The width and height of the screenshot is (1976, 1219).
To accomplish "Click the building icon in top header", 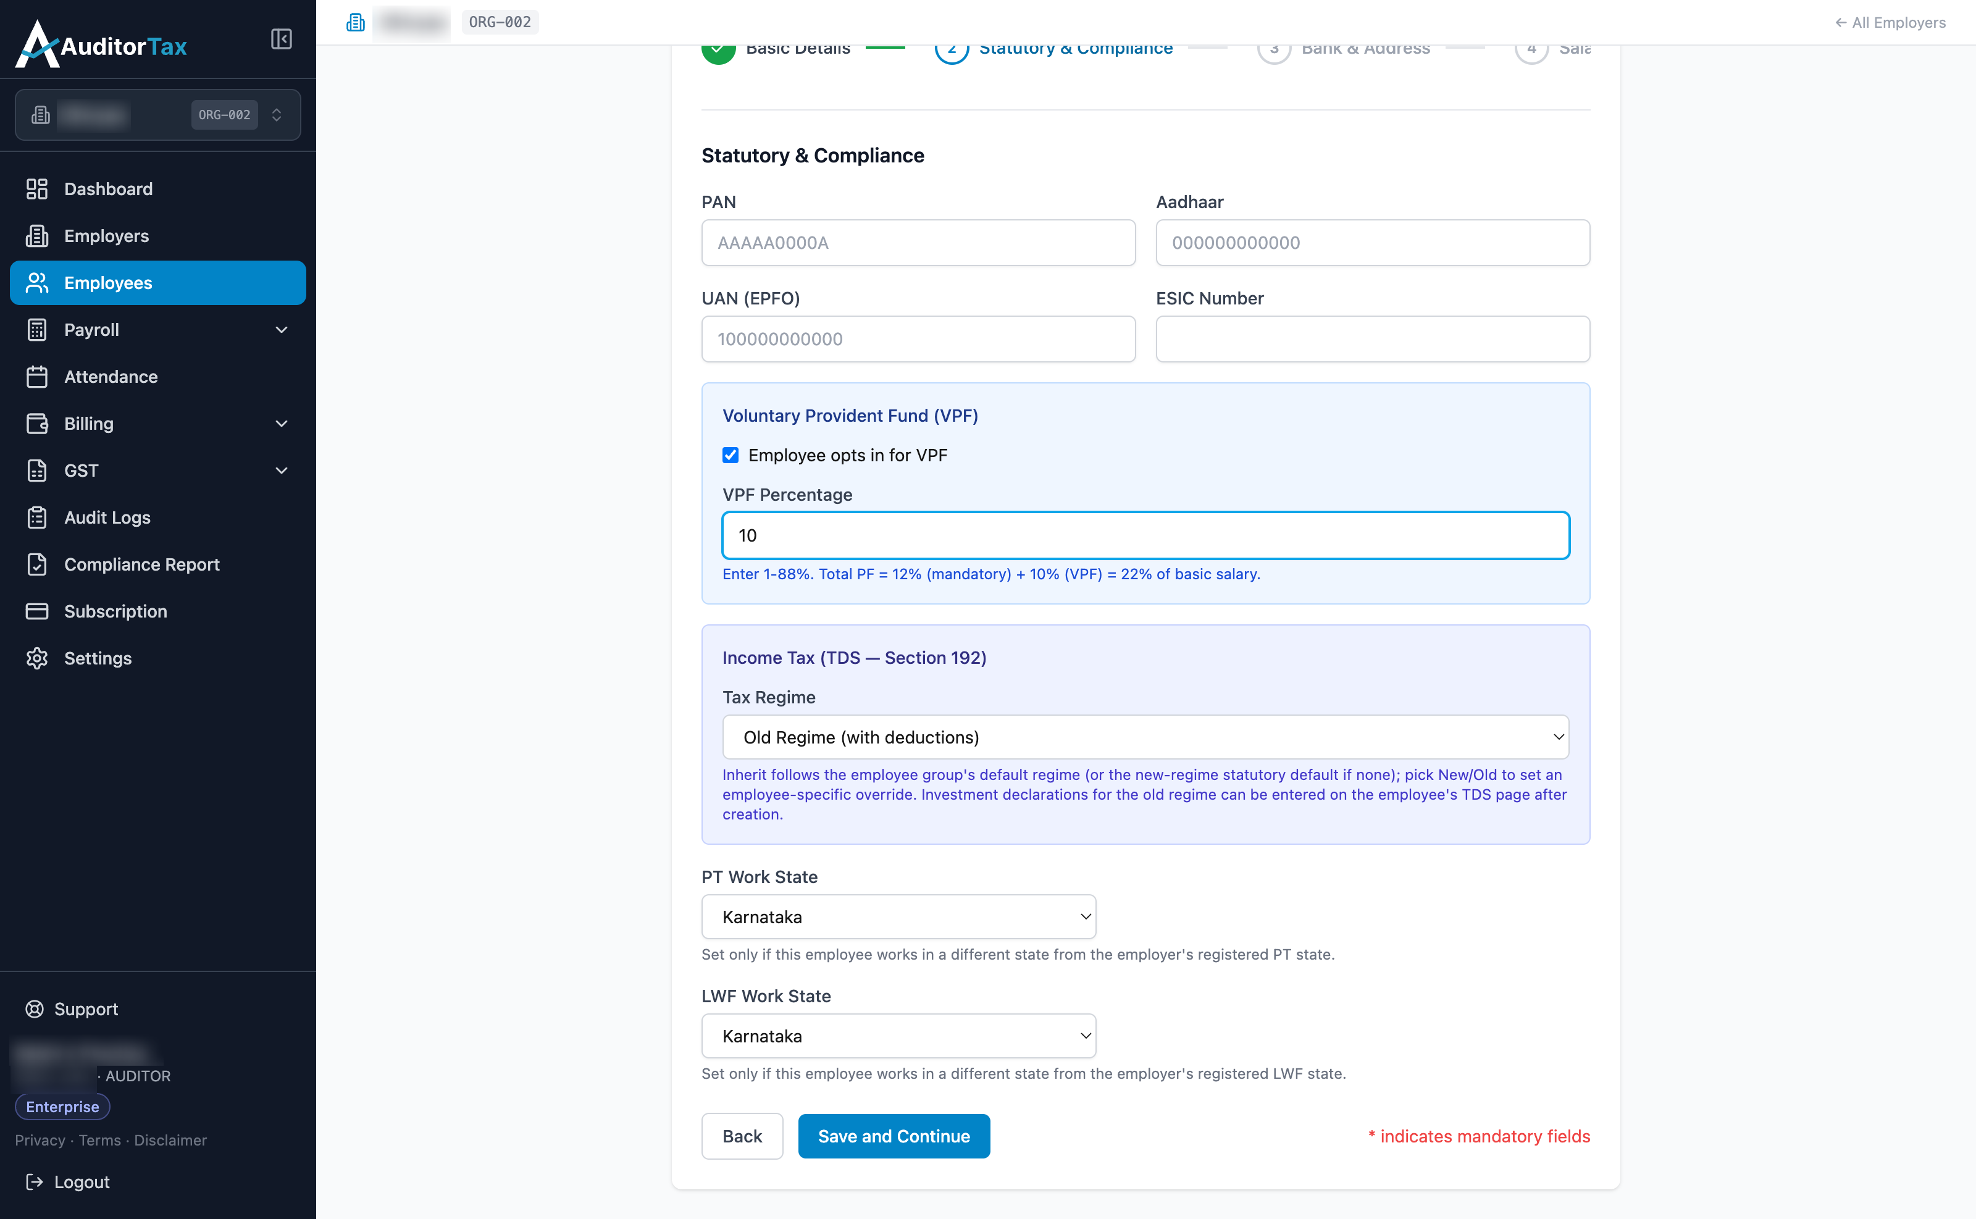I will coord(356,22).
